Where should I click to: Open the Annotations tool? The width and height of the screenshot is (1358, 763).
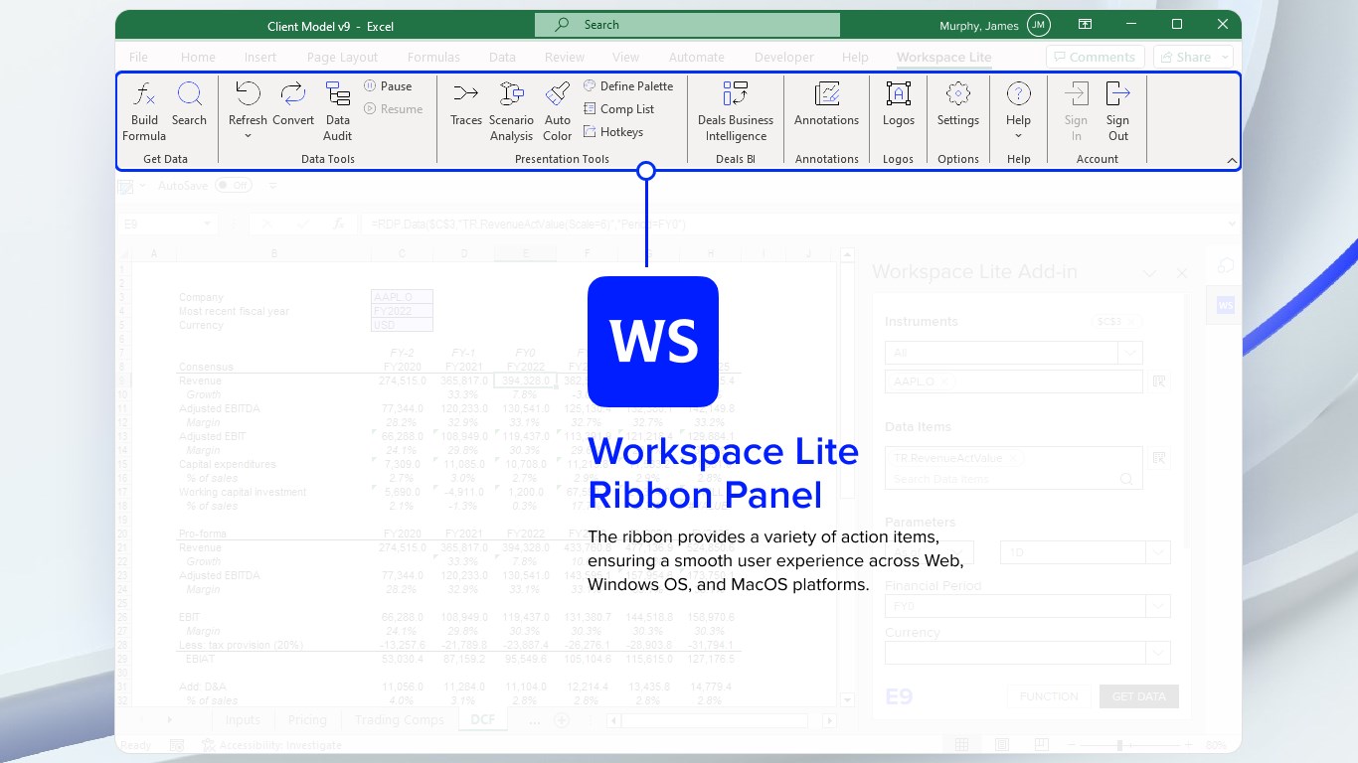[826, 104]
